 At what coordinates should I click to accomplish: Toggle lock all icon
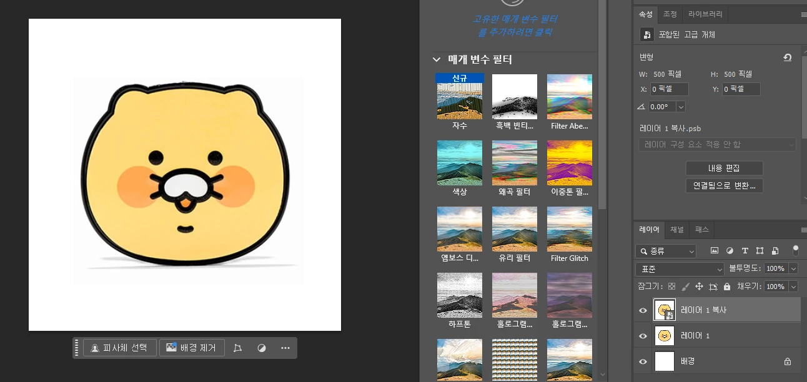pyautogui.click(x=727, y=286)
